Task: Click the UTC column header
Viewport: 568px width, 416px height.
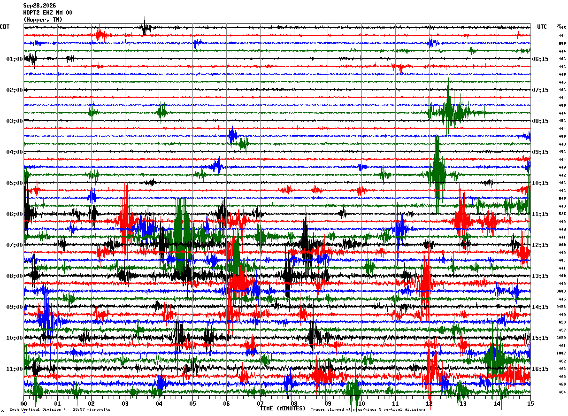Action: 542,27
